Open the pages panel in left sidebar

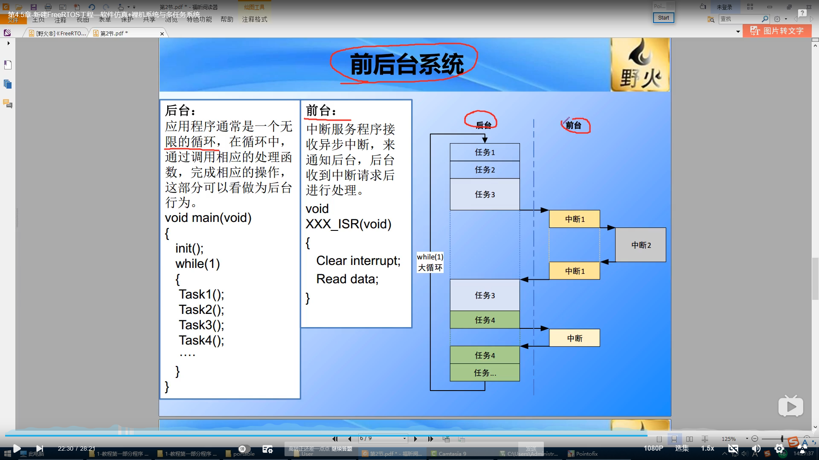8,84
